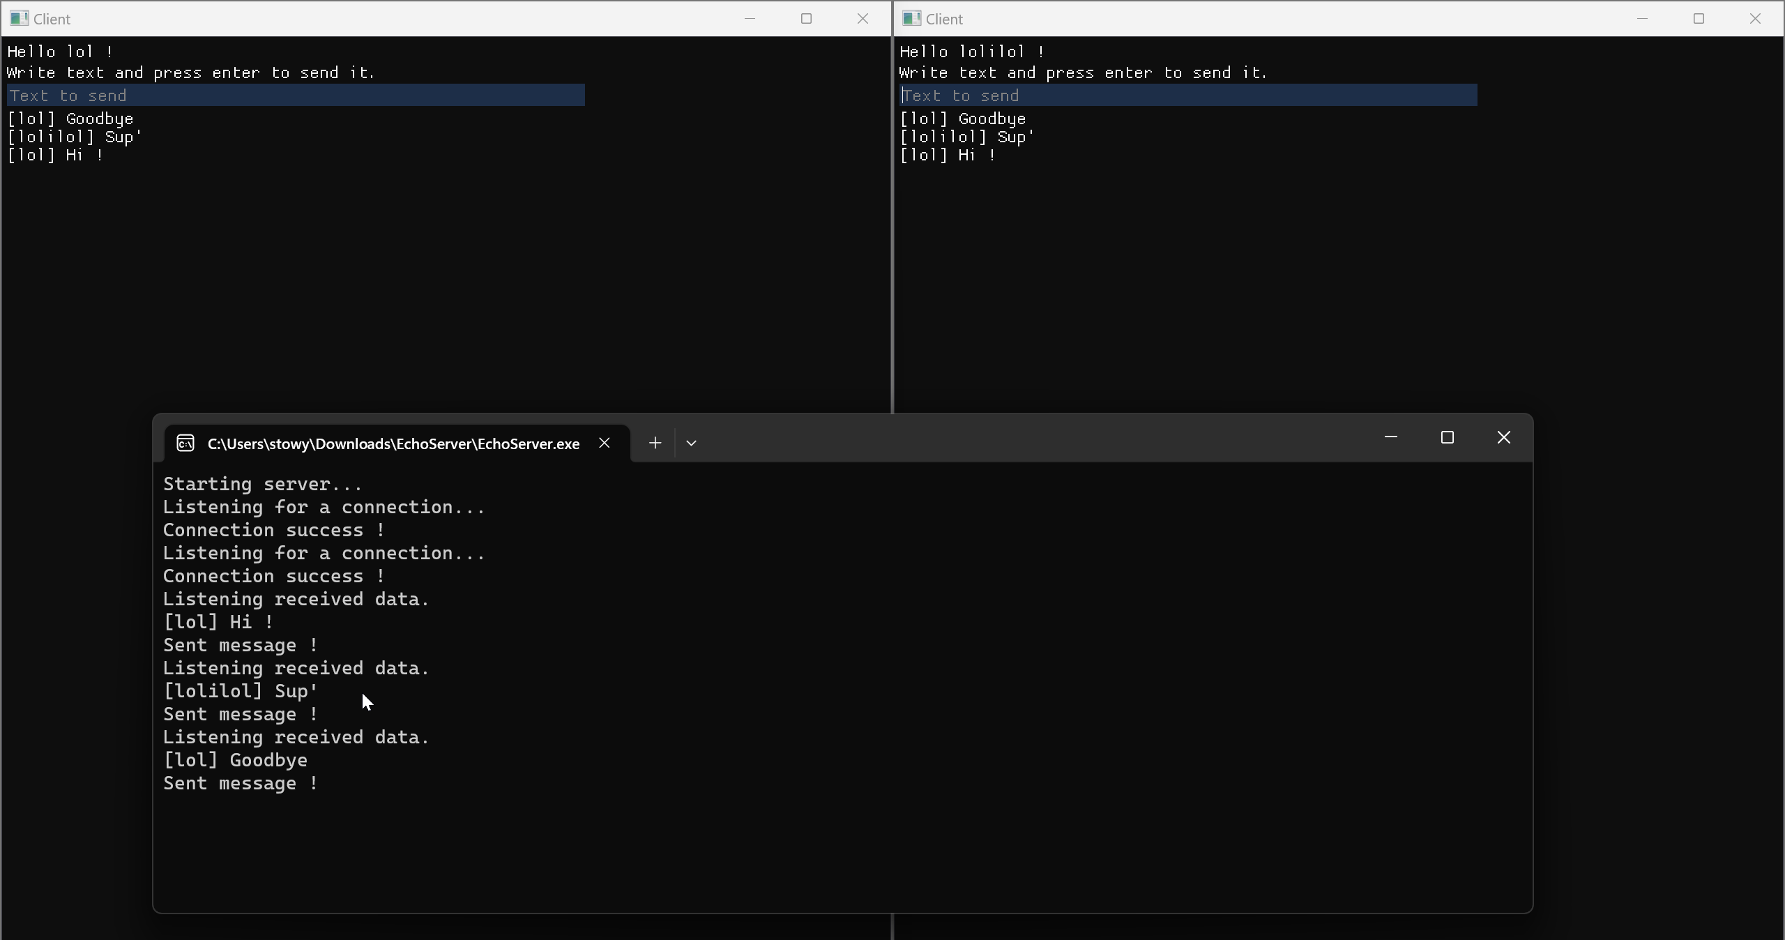
Task: Maximize the EchoServer terminal window
Action: 1448,437
